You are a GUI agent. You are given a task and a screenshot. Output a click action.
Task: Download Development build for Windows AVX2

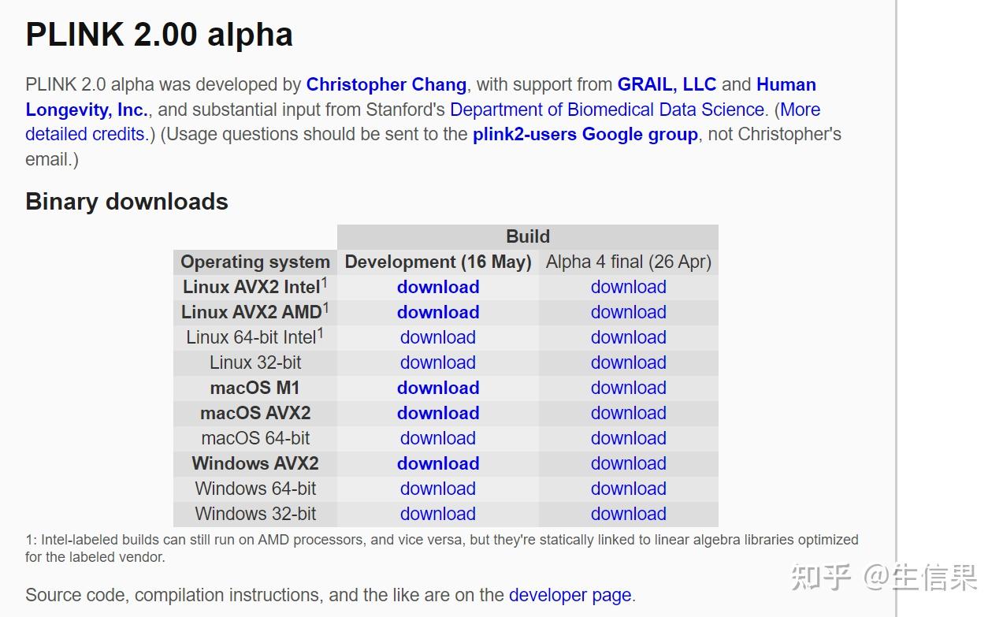(x=438, y=464)
